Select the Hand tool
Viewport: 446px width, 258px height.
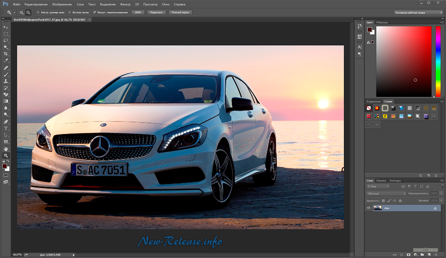pos(6,149)
